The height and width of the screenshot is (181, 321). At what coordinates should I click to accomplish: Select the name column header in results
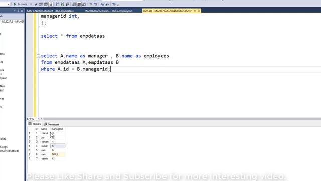coord(44,129)
